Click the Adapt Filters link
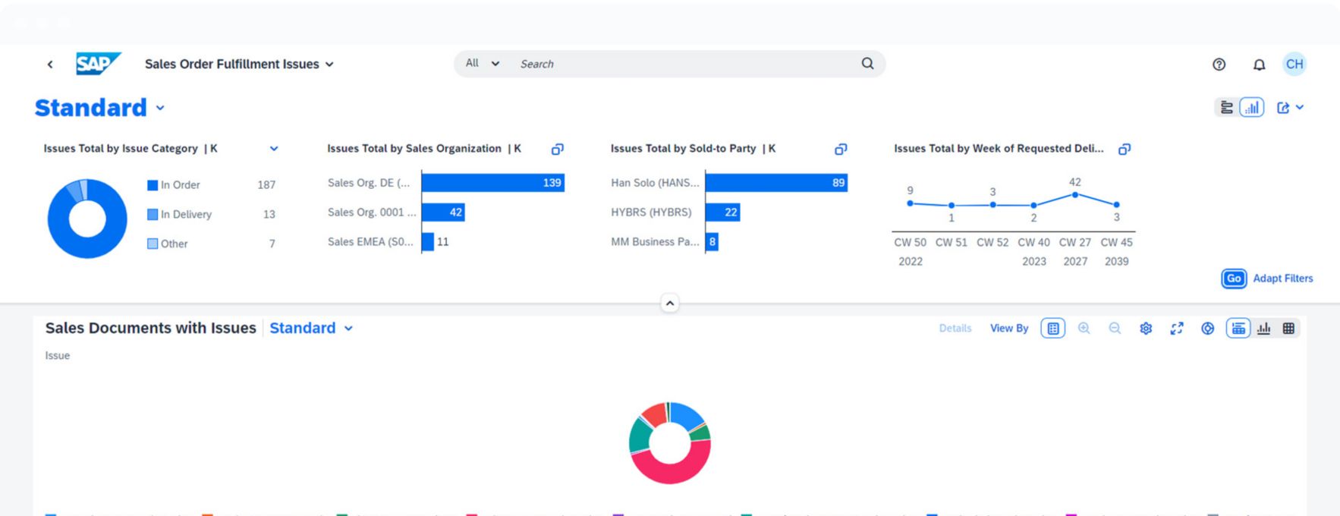Image resolution: width=1340 pixels, height=516 pixels. click(1282, 278)
